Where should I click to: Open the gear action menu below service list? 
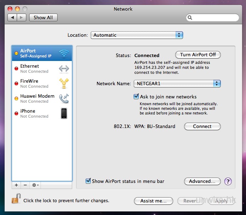tap(35, 185)
